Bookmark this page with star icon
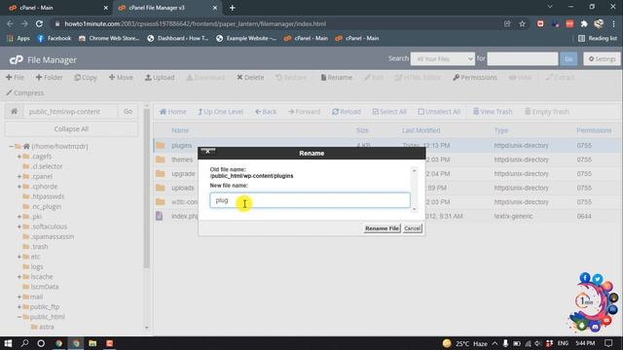Screen dimensions: 623x350 [522, 23]
